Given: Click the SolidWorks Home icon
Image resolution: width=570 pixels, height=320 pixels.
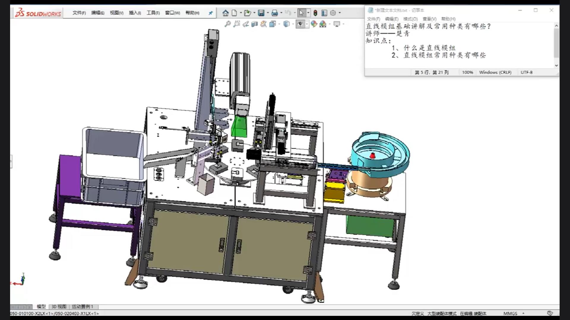Looking at the screenshot, I should (x=225, y=13).
